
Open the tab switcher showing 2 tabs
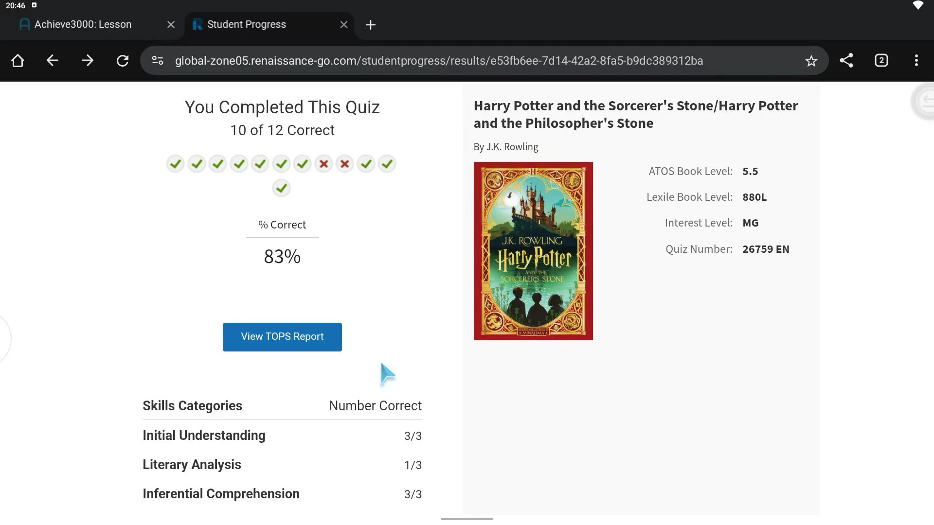point(881,61)
